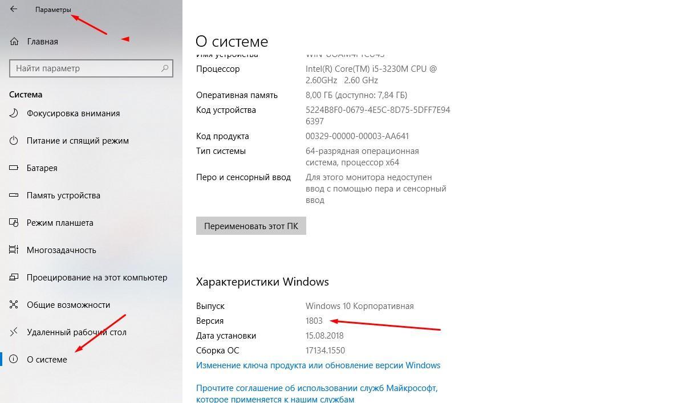Click the shared experiences icon for Общие возможности
690x403 pixels.
click(x=14, y=304)
